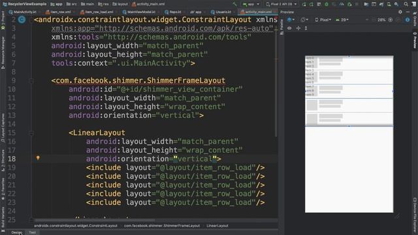Click ShimmerFrameLayout in the XML breadcrumb
The width and height of the screenshot is (418, 235).
click(x=162, y=226)
